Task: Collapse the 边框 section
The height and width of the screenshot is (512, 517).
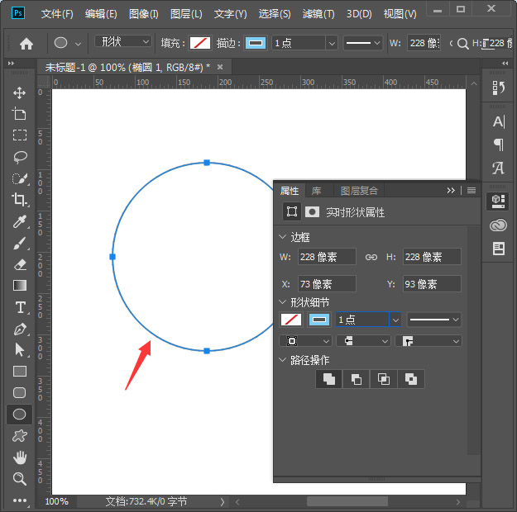Action: coord(284,237)
